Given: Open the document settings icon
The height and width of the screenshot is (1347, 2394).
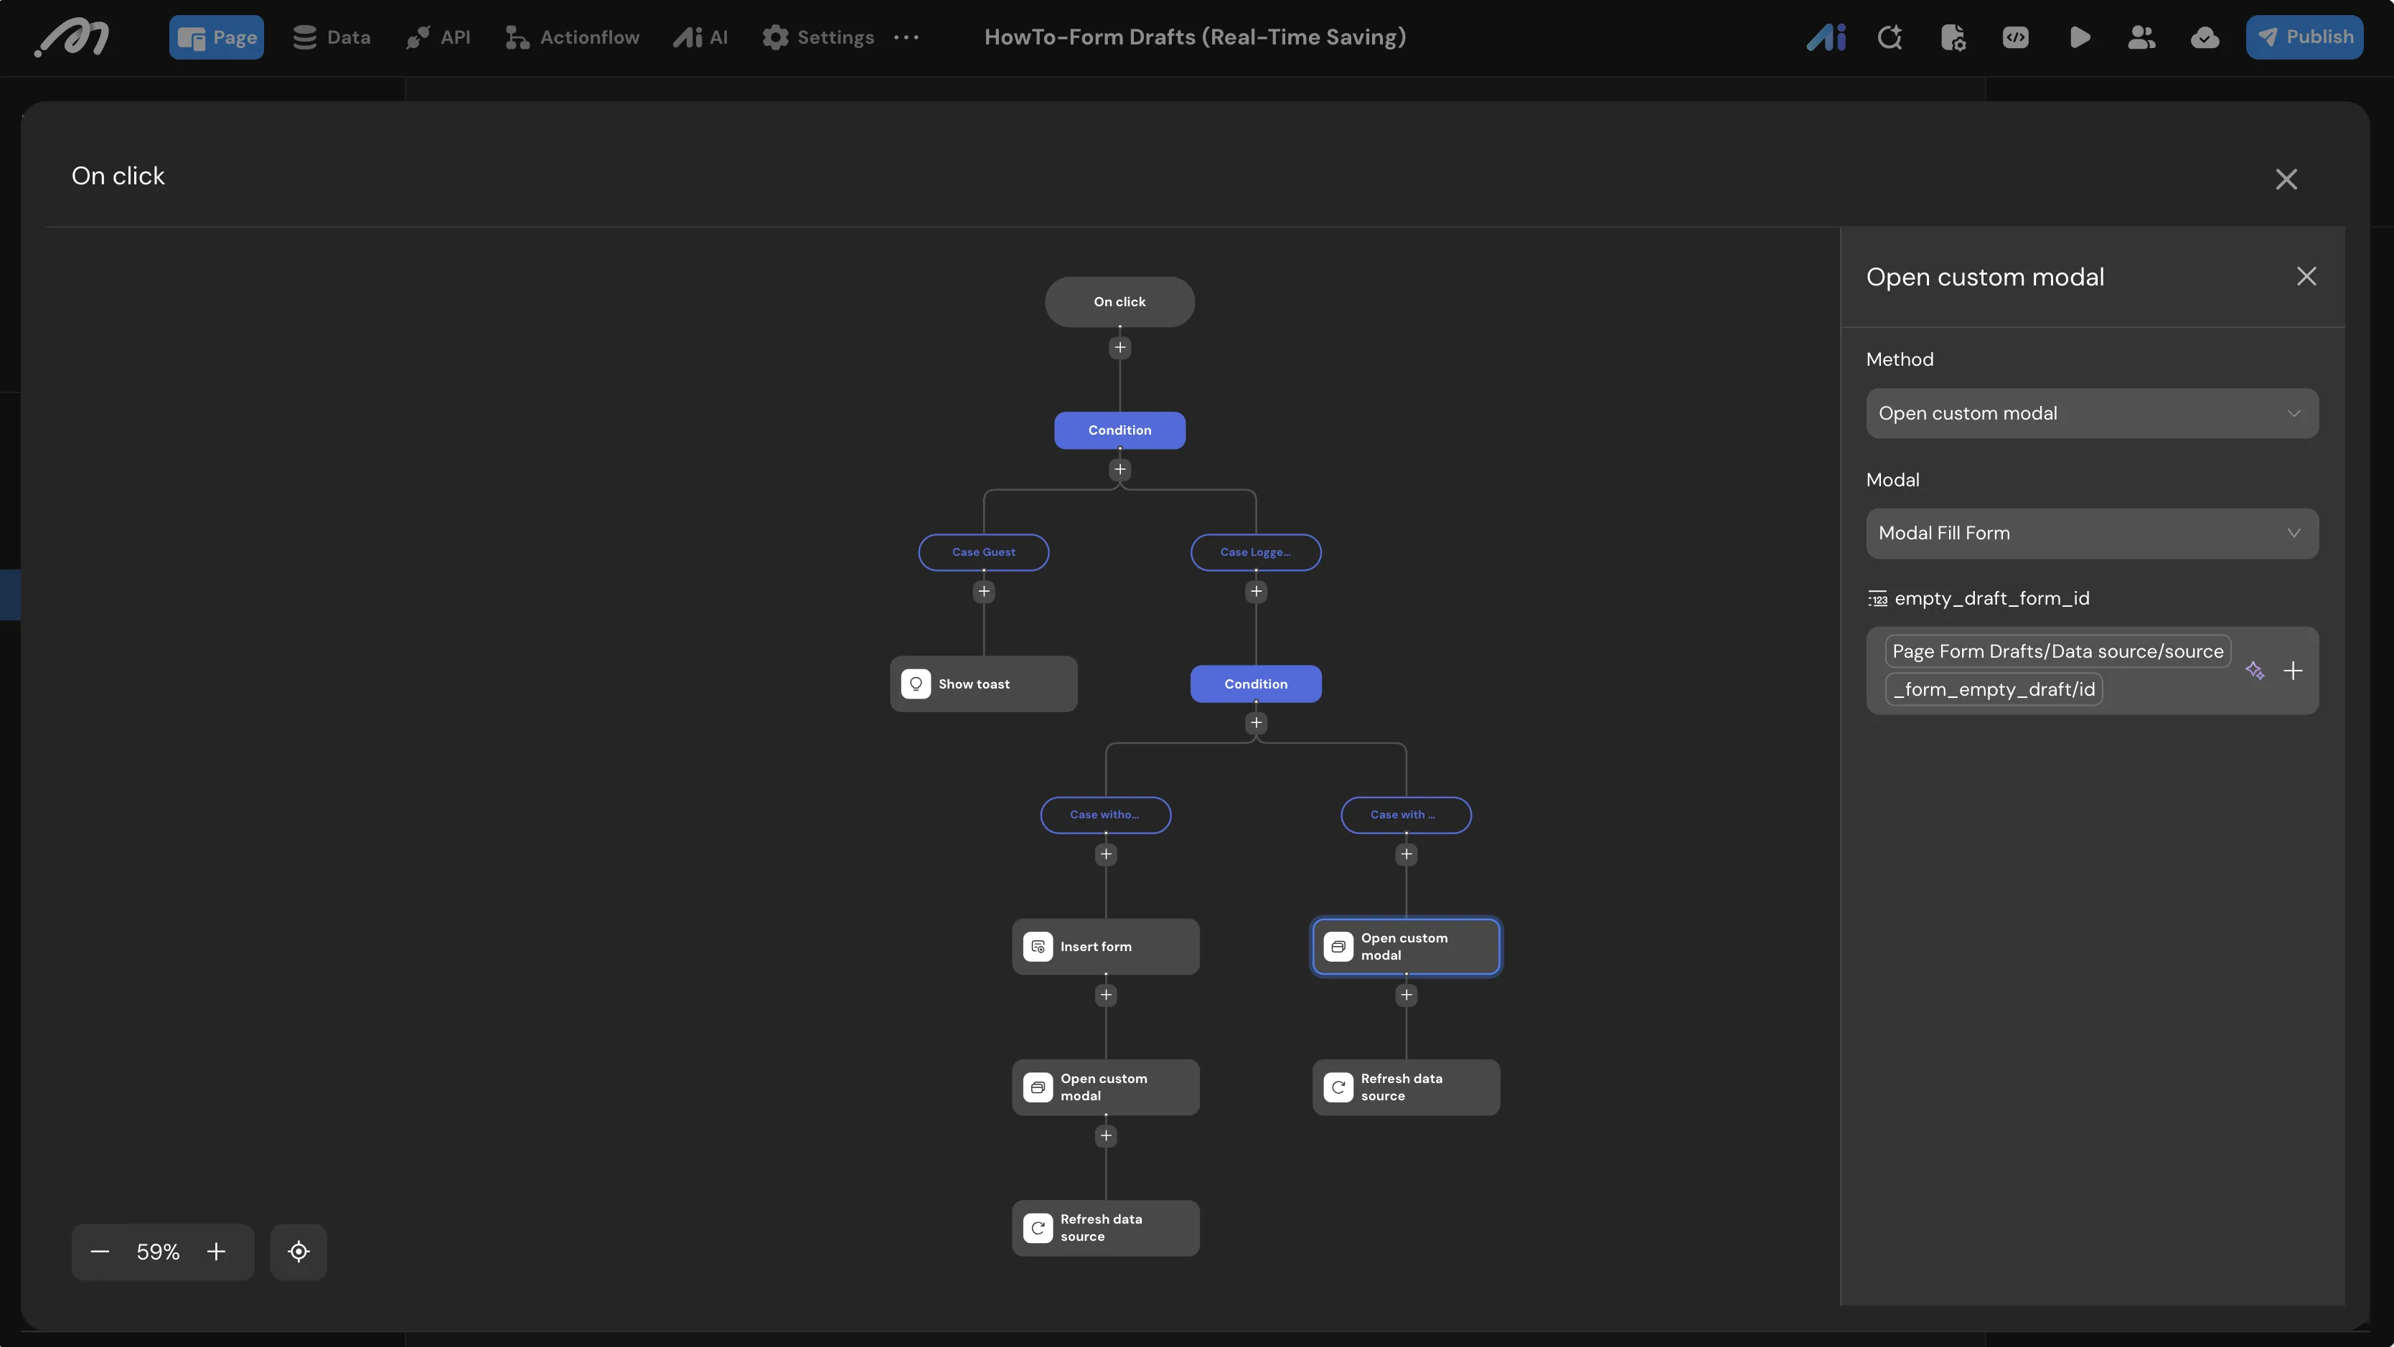Looking at the screenshot, I should tap(1953, 37).
